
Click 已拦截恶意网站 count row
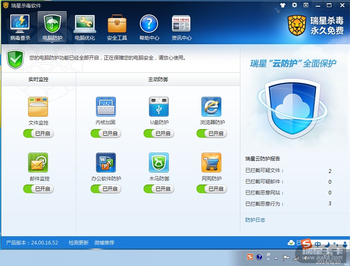(288, 193)
